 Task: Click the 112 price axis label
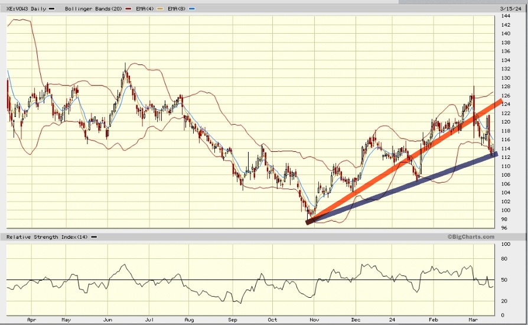coord(506,157)
